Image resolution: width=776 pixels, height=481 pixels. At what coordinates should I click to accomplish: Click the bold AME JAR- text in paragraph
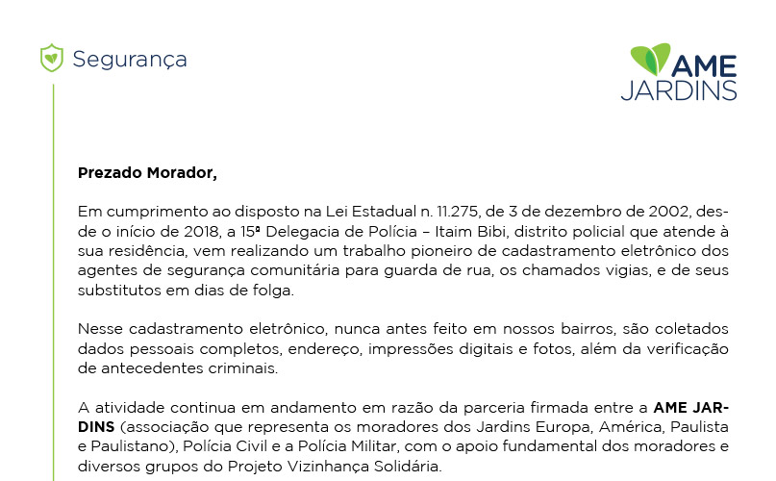pyautogui.click(x=690, y=408)
